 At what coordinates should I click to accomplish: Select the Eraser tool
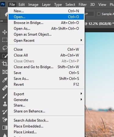(x=5, y=119)
